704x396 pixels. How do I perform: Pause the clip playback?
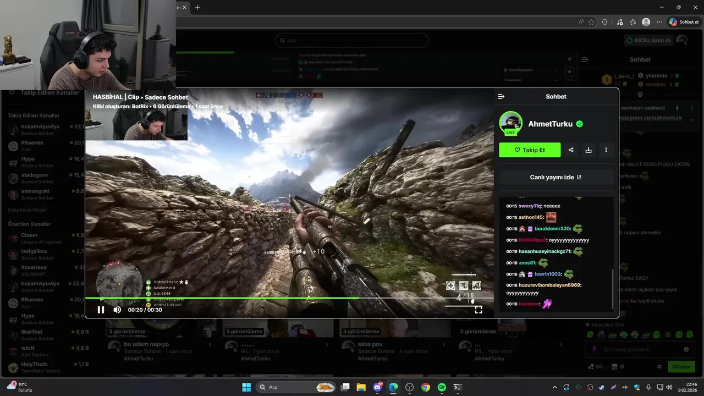(101, 310)
